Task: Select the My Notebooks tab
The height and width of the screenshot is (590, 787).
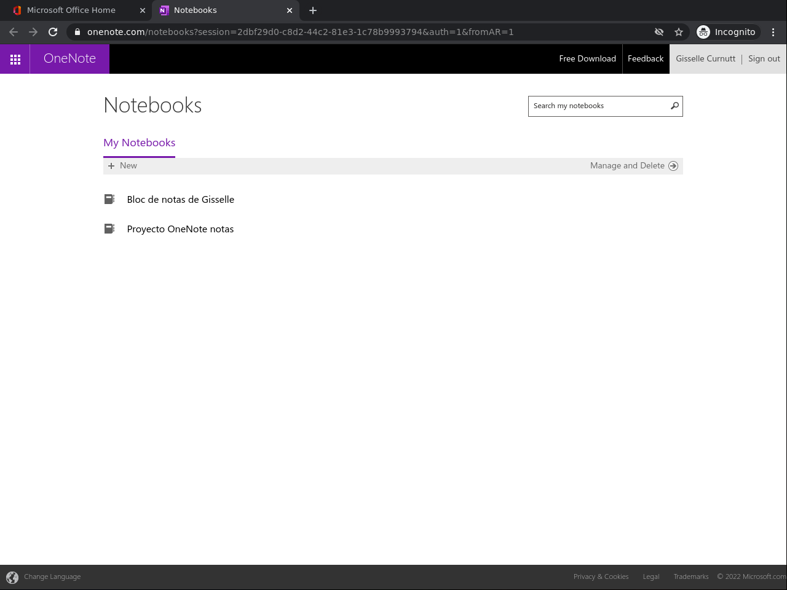Action: pyautogui.click(x=140, y=143)
